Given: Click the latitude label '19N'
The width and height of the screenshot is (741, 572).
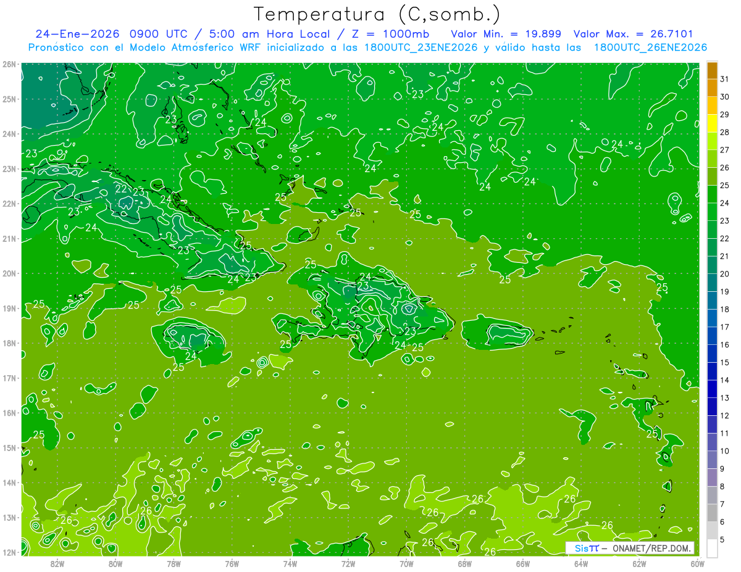Looking at the screenshot, I should coord(9,308).
